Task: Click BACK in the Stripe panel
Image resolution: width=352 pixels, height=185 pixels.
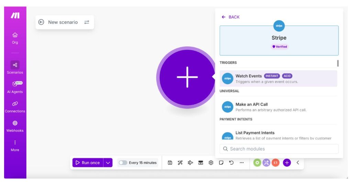Action: [231, 17]
